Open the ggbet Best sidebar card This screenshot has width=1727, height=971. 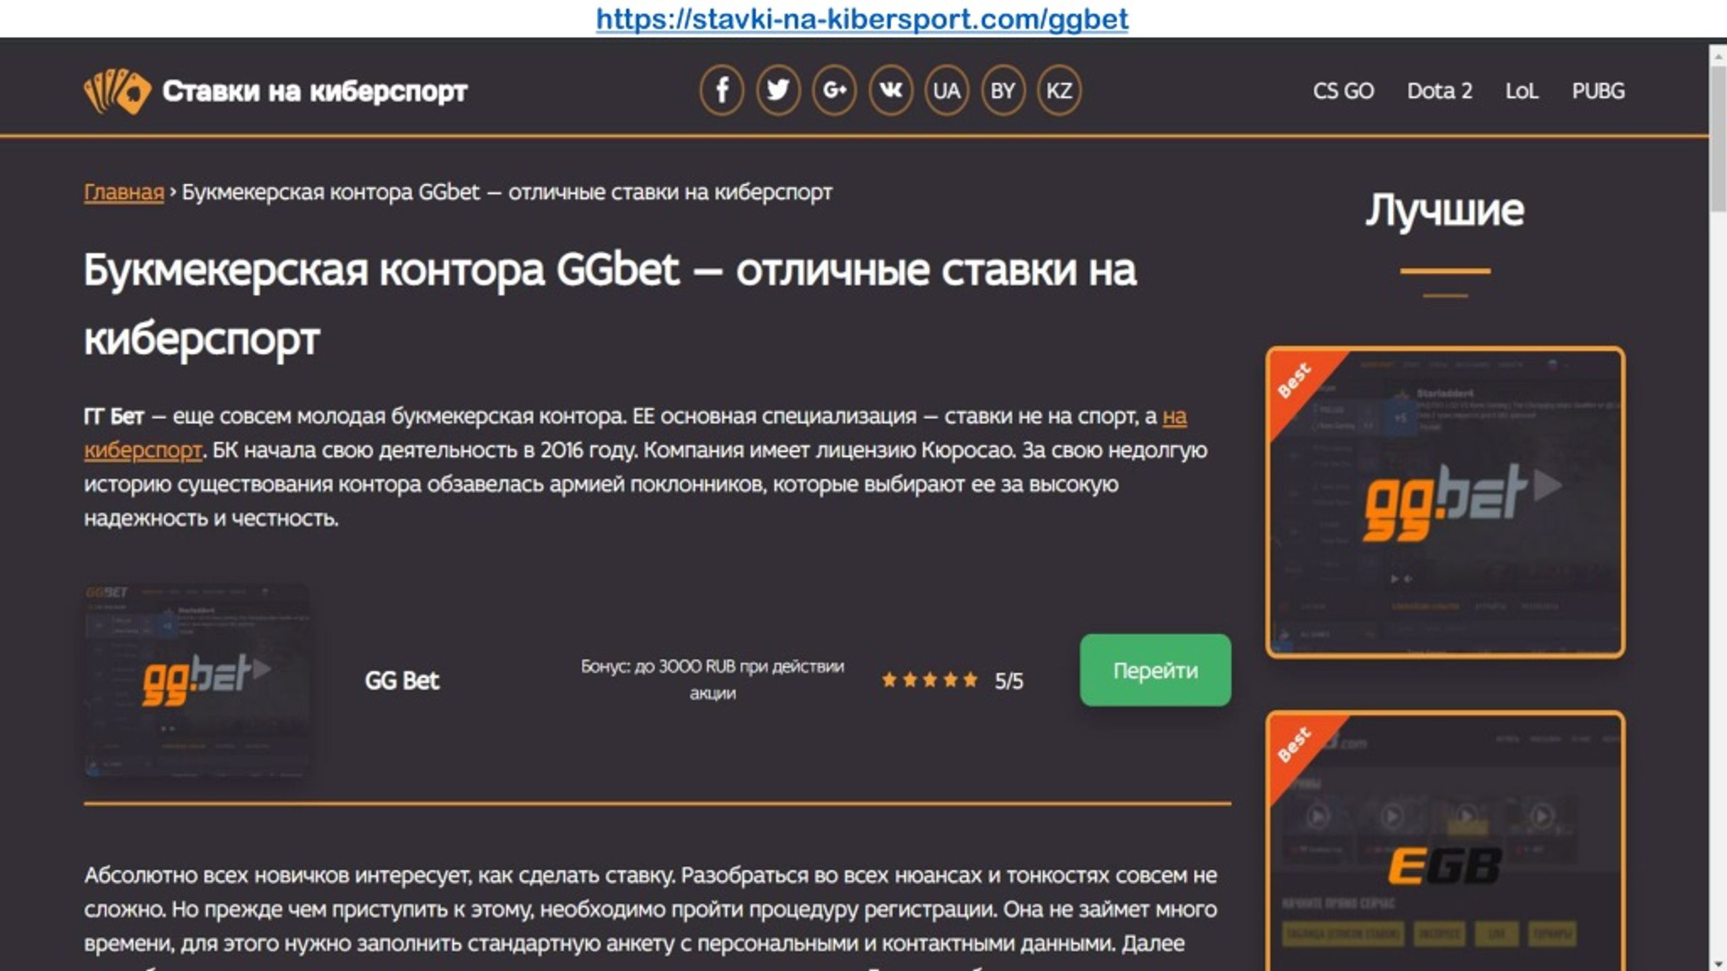pyautogui.click(x=1445, y=502)
